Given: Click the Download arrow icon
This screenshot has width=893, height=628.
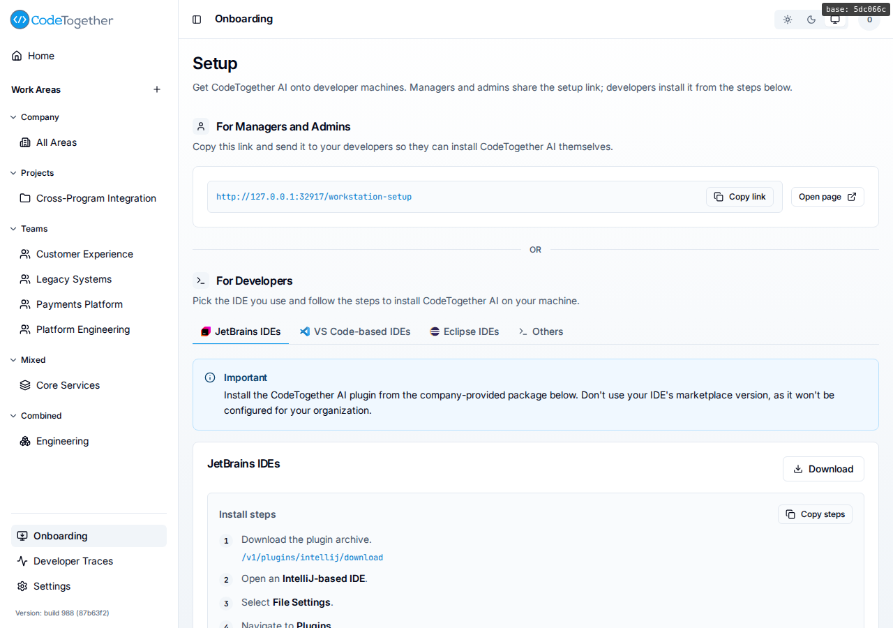Looking at the screenshot, I should click(x=798, y=469).
